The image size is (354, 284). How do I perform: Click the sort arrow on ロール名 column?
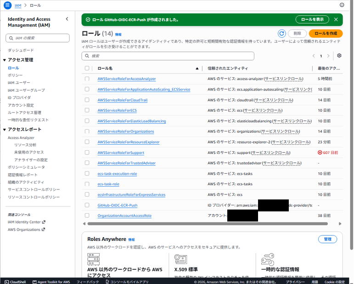tap(197, 68)
